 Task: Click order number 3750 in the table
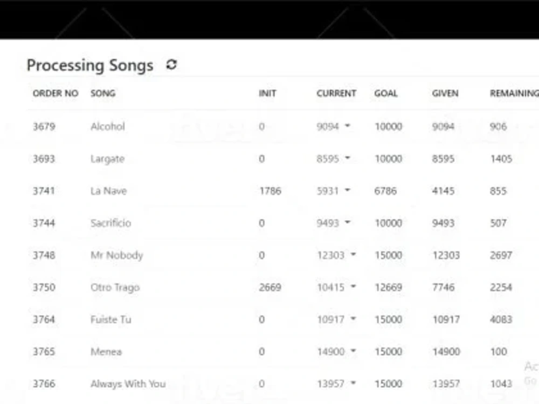44,287
